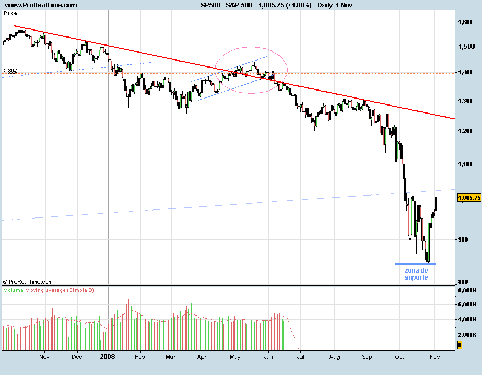The image size is (482, 375).
Task: Click the Apr month label
Action: pyautogui.click(x=202, y=357)
